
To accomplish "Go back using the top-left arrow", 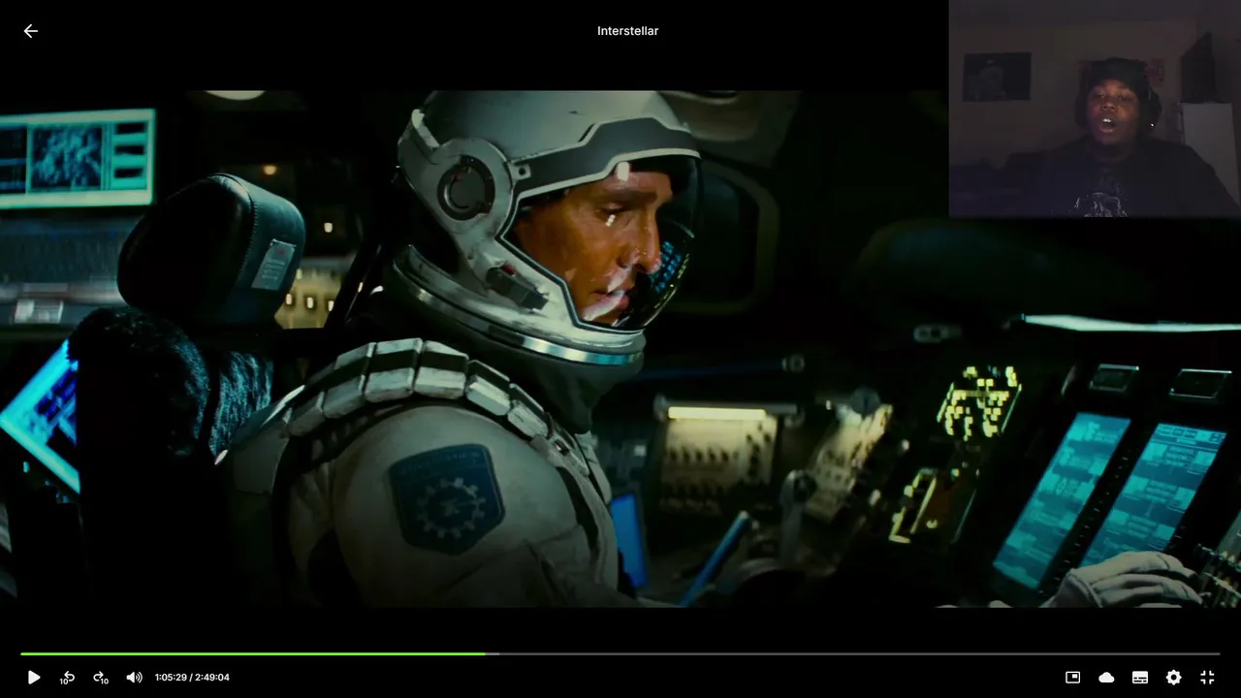I will coord(31,31).
